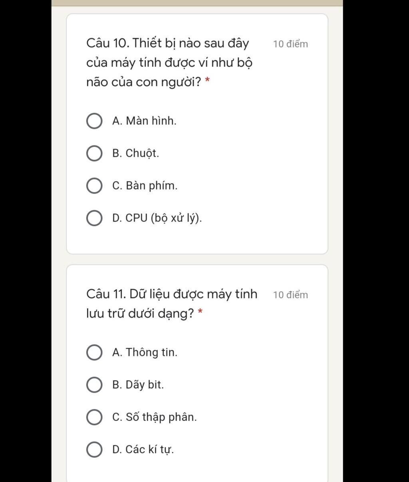
Task: Click the 'B. Chuột.' answer text
Action: click(136, 153)
